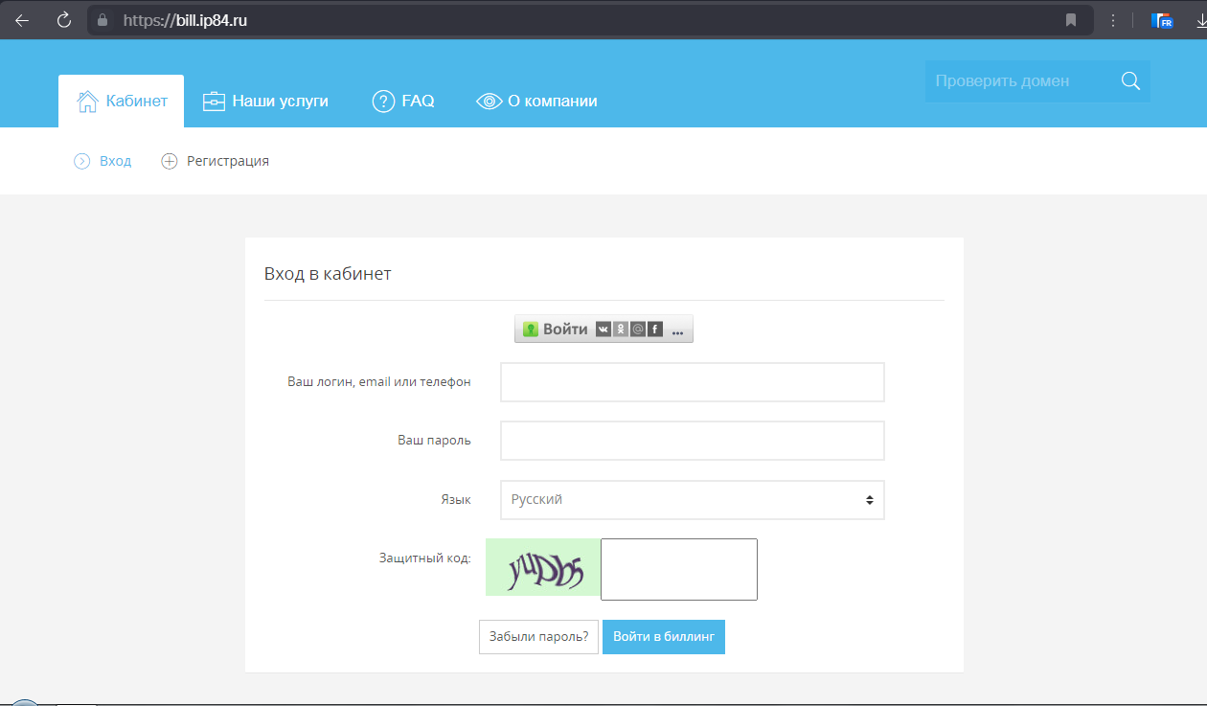
Task: Open the FR translate extension icon
Action: tap(1163, 20)
